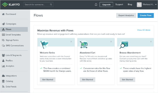The image size is (158, 93).
Task: Dismiss the Welcome Series card
Action: [x=71, y=42]
